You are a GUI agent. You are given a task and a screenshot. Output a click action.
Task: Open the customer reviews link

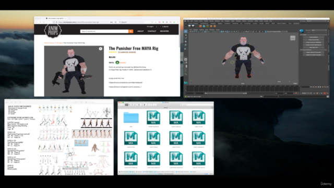[x=127, y=52]
